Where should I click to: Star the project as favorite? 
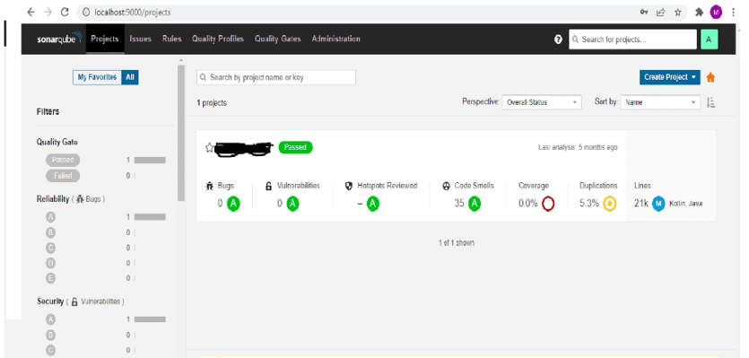pos(209,147)
